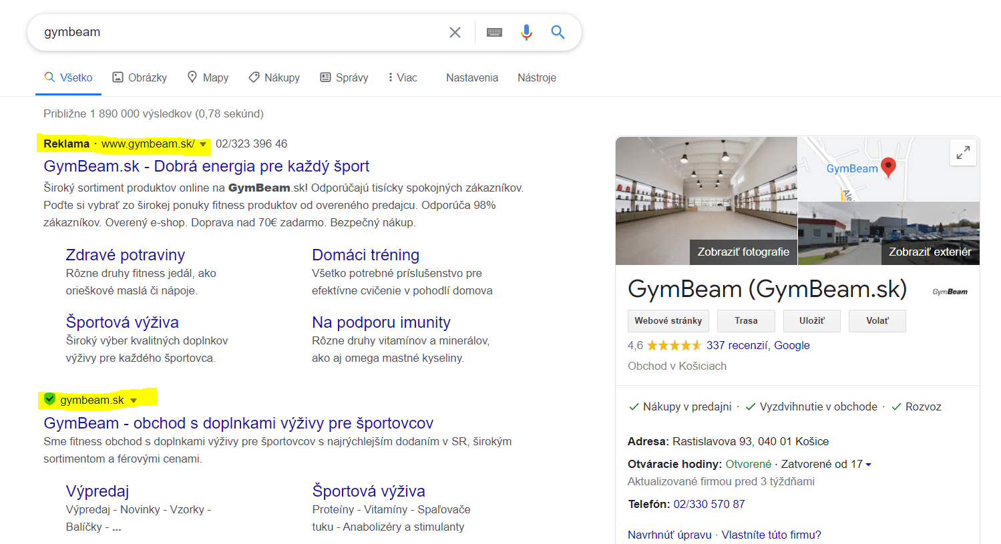Click Vlastníte túto firmu? link
Screen dimensions: 1001x544
(x=771, y=535)
